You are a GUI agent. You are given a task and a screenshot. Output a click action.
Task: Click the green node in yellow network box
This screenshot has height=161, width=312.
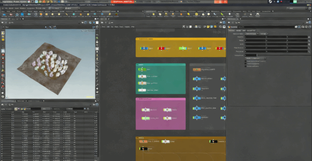183,48
